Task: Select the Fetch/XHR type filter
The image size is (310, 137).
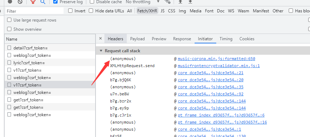Action: [x=147, y=11]
